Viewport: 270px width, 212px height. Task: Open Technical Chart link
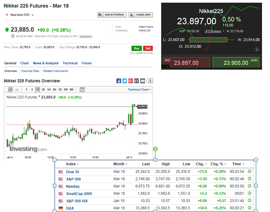(139, 90)
